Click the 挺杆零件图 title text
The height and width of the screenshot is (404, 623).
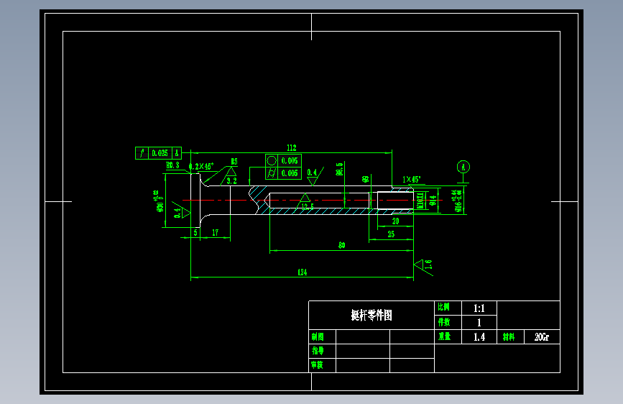coord(372,316)
